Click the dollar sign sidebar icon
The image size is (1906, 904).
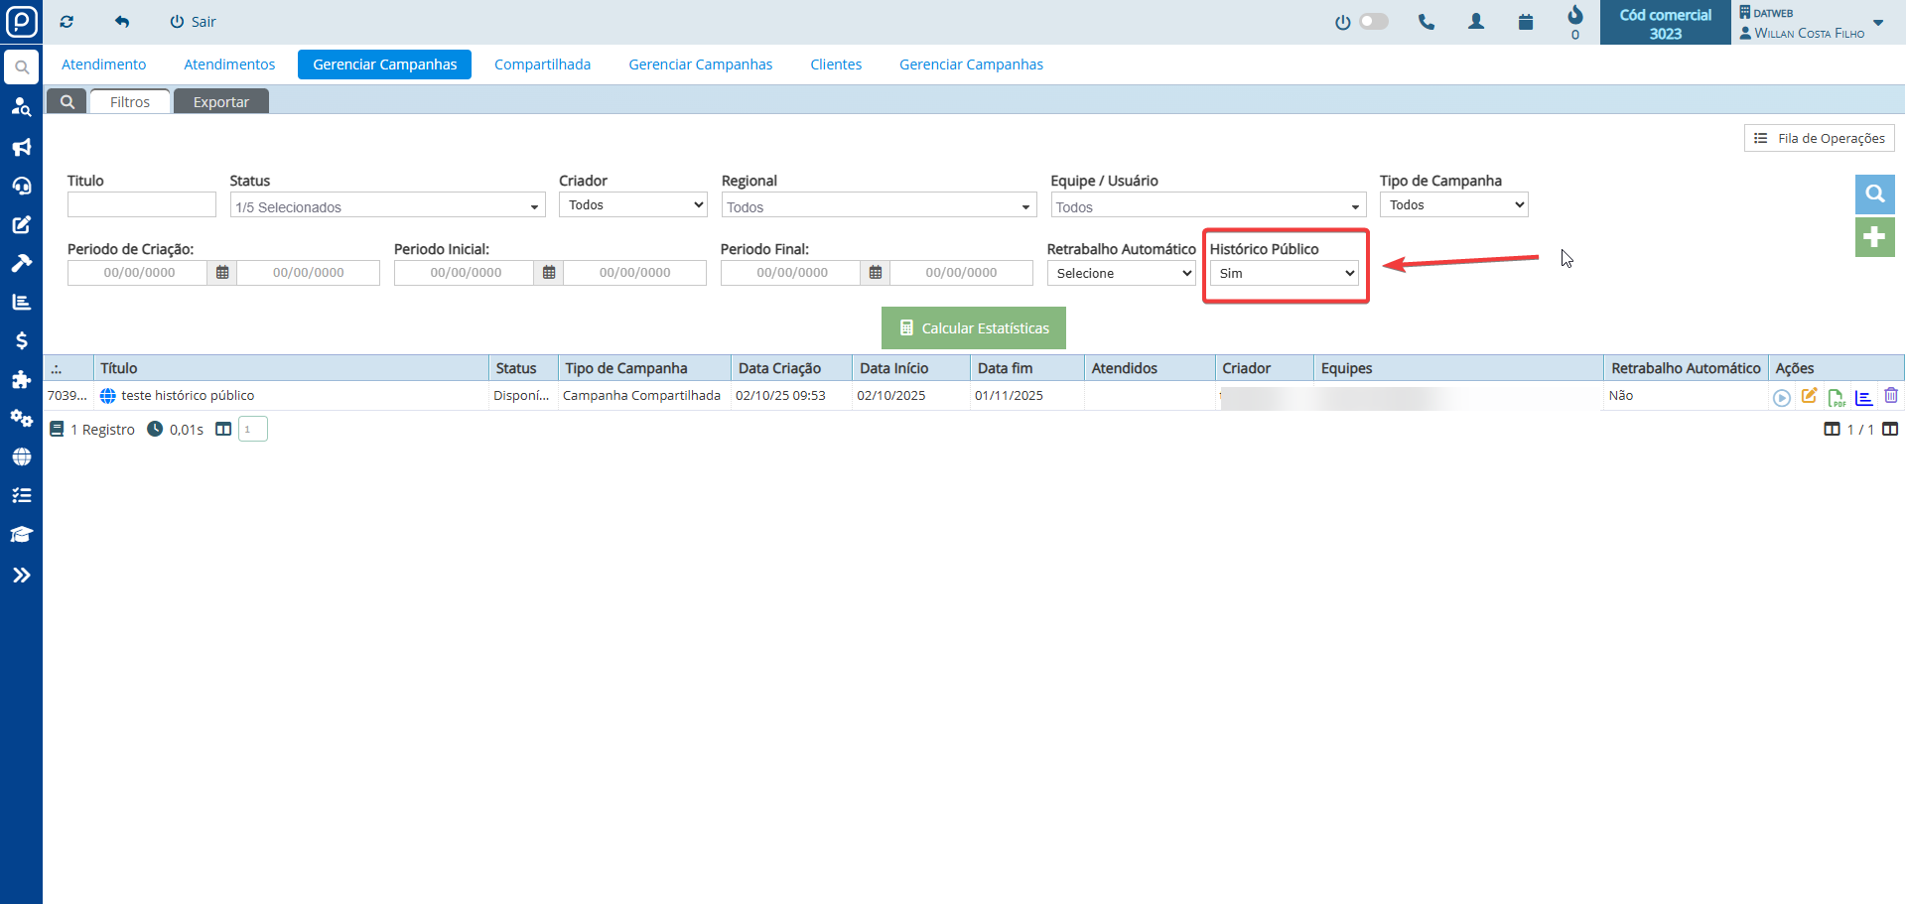click(x=21, y=340)
